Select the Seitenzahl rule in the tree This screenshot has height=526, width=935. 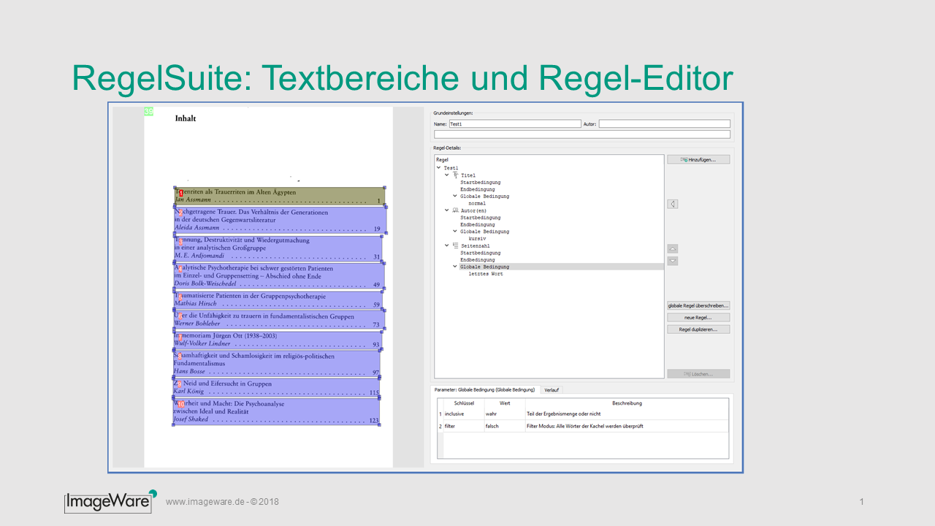coord(476,245)
